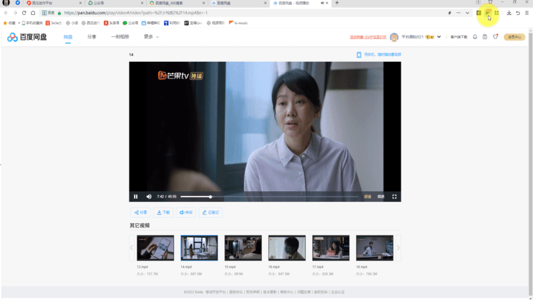Click the 帮助中心 footer link
Viewport: 533px width, 300px height.
(287, 292)
